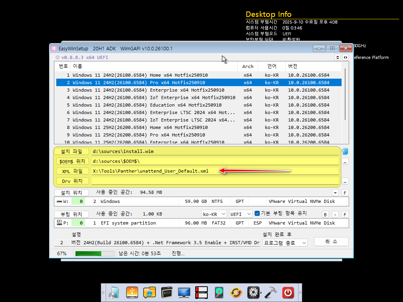The height and width of the screenshot is (302, 403).
Task: Open the UEFI boot mode dropdown
Action: tap(240, 214)
